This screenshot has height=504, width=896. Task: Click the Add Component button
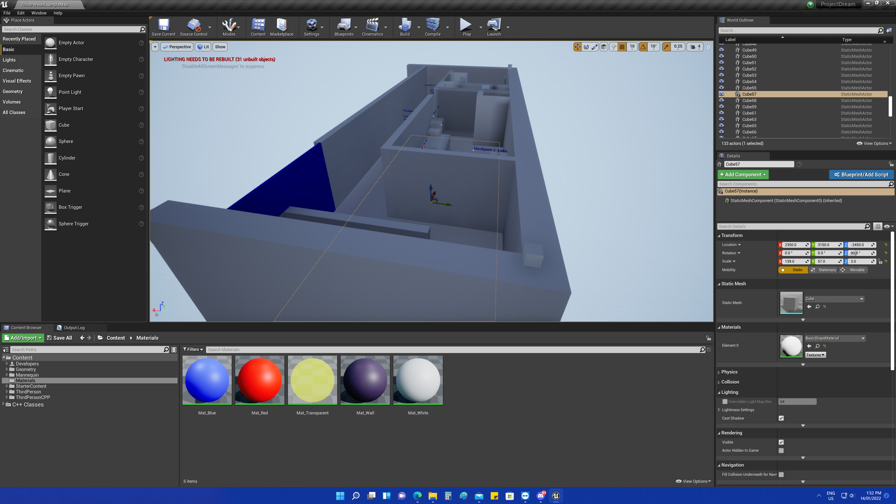(742, 175)
